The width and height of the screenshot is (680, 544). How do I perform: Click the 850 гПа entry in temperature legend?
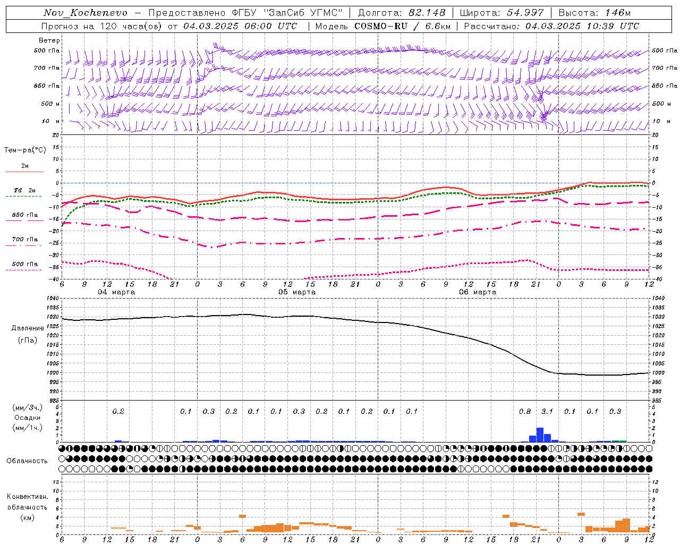pos(25,215)
